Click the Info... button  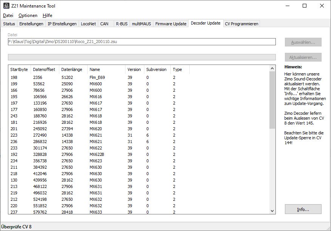303,209
